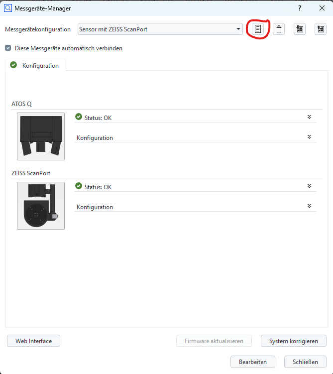
Task: Click the ZEISS ScanPort green status checkmark
Action: [79, 186]
